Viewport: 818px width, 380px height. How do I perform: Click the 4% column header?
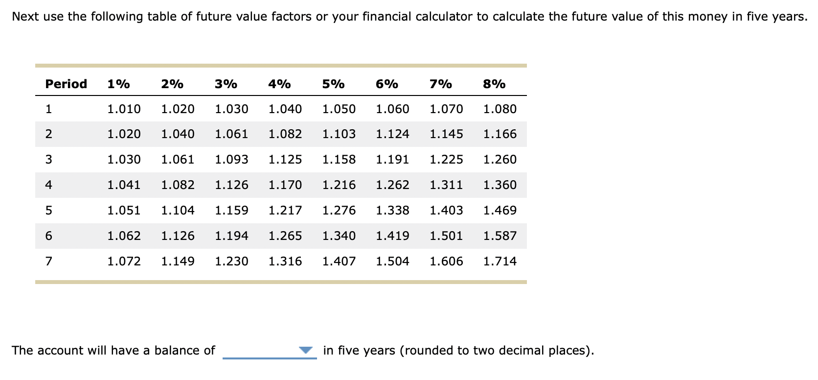[279, 84]
